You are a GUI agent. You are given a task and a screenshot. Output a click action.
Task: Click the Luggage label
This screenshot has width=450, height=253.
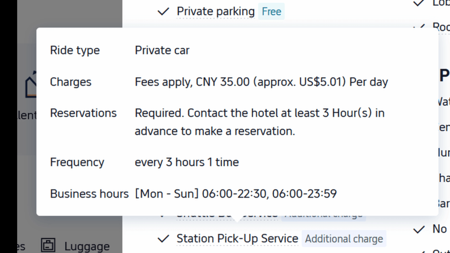point(87,246)
